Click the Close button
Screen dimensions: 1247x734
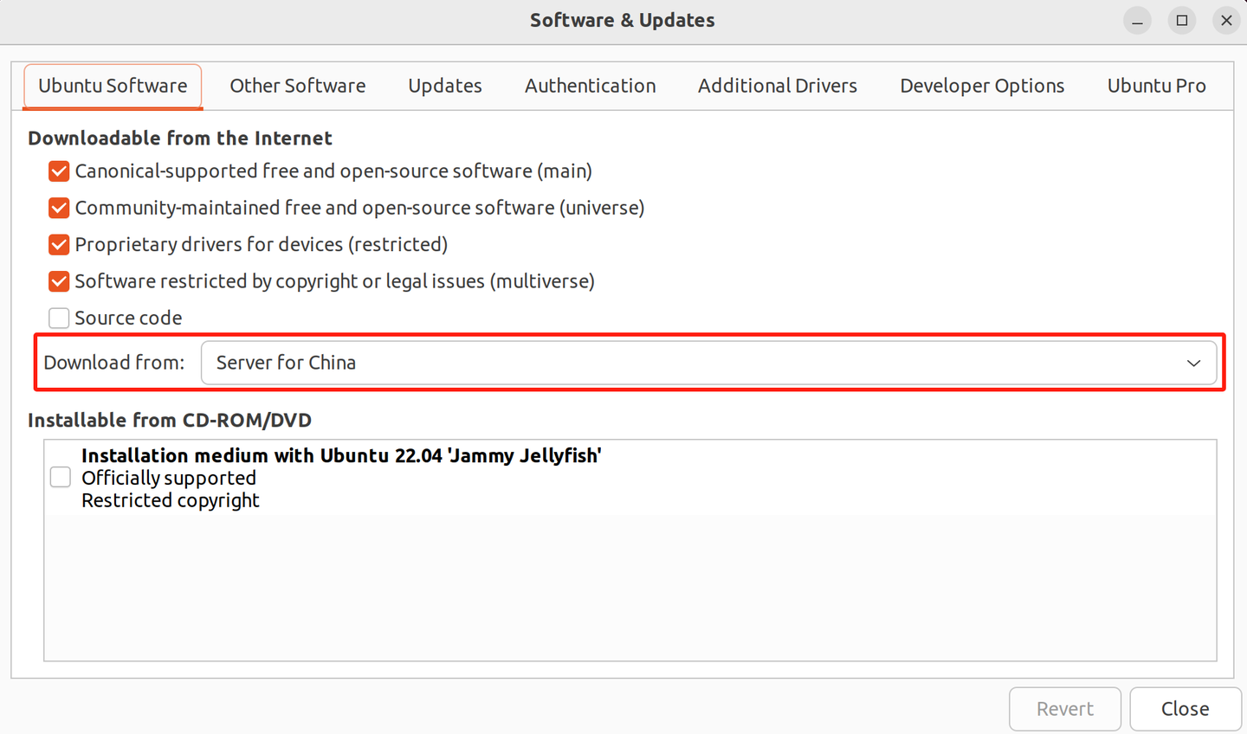pos(1185,709)
